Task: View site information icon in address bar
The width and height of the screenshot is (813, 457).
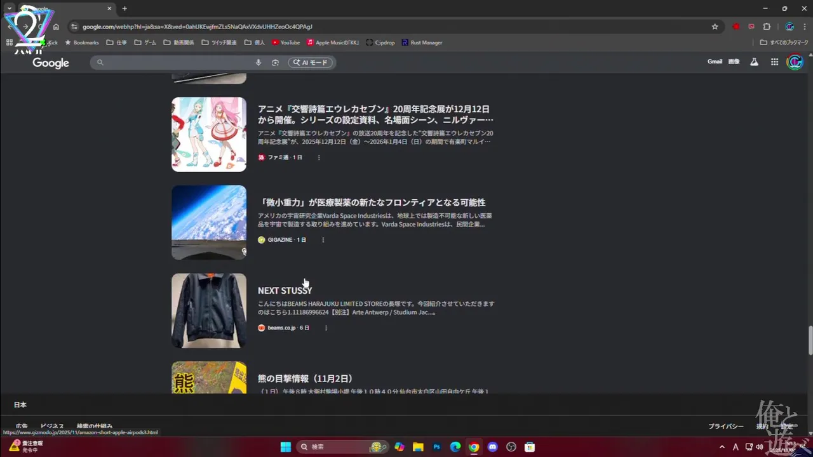Action: point(74,27)
